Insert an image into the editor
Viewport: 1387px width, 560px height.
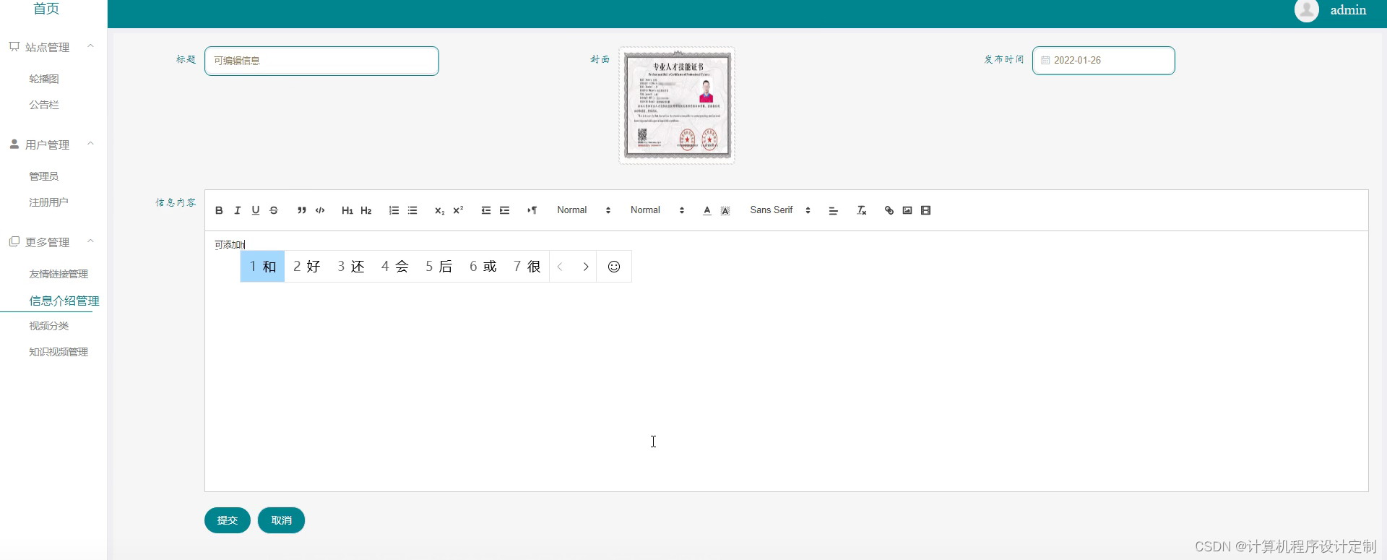click(x=907, y=210)
